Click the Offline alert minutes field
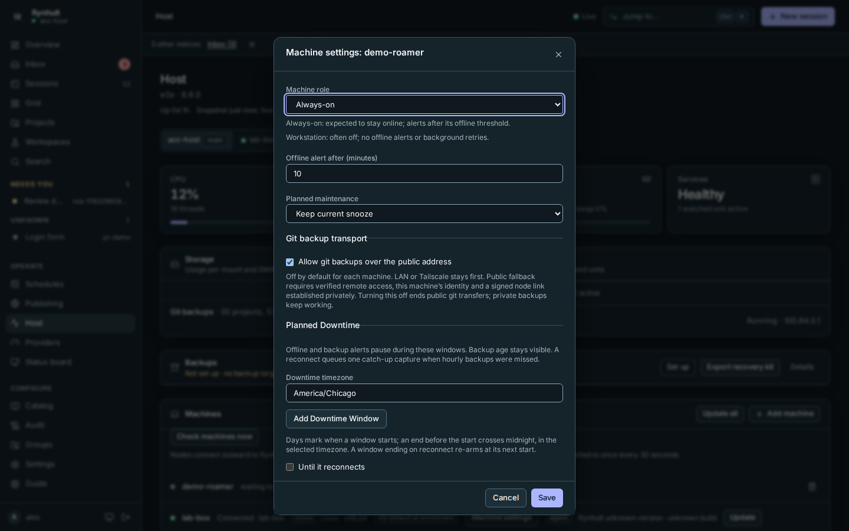849x531 pixels. click(424, 173)
